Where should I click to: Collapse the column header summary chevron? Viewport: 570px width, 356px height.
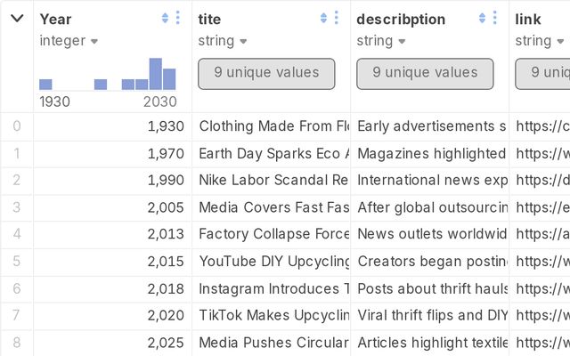[16, 18]
